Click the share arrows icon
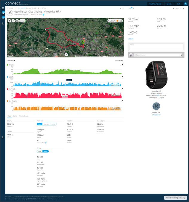This screenshot has width=189, height=202. tap(178, 8)
